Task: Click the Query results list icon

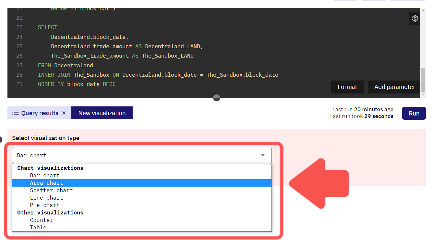Action: point(16,113)
